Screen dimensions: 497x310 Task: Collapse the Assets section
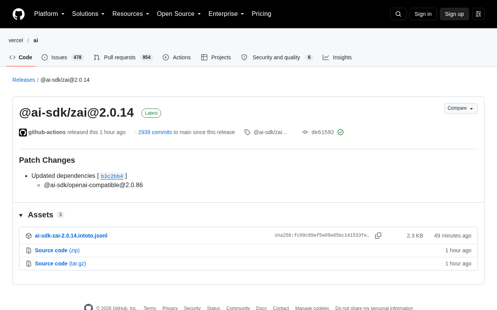pos(21,215)
